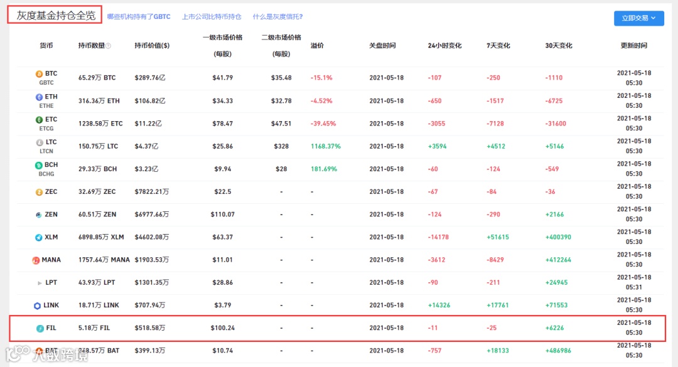Click the ETH coin icon
The image size is (678, 367).
click(39, 97)
